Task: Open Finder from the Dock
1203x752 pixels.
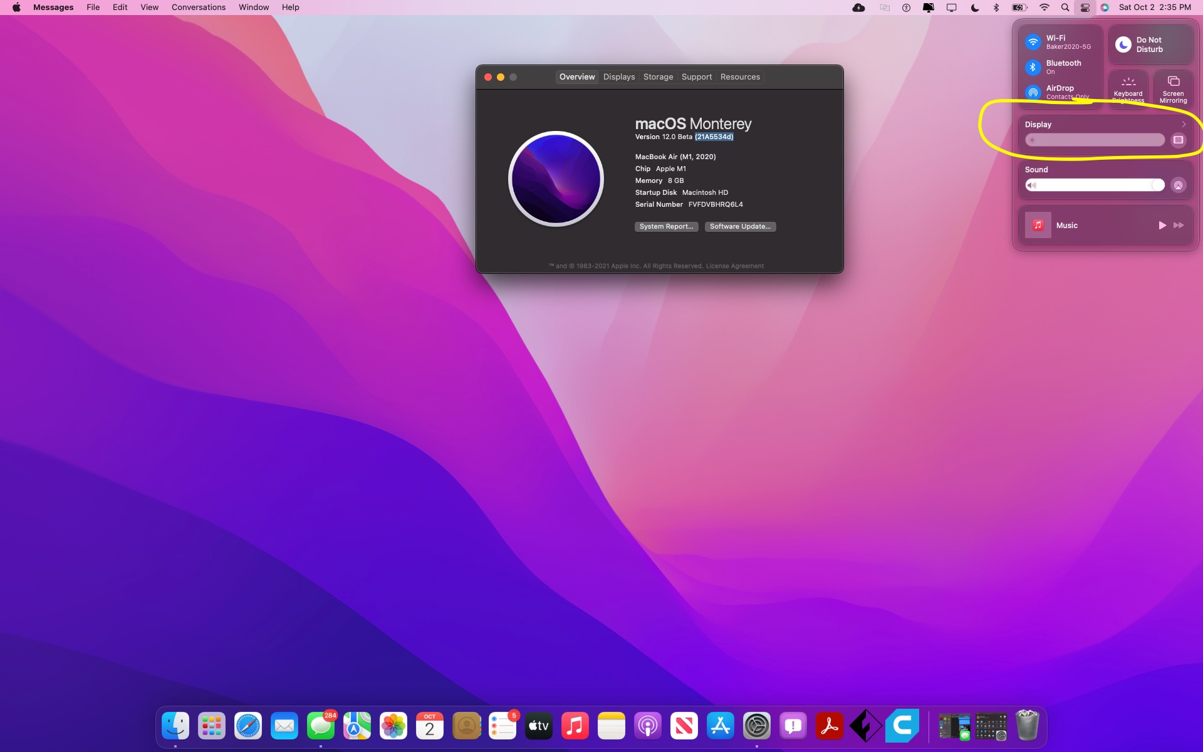Action: (175, 726)
